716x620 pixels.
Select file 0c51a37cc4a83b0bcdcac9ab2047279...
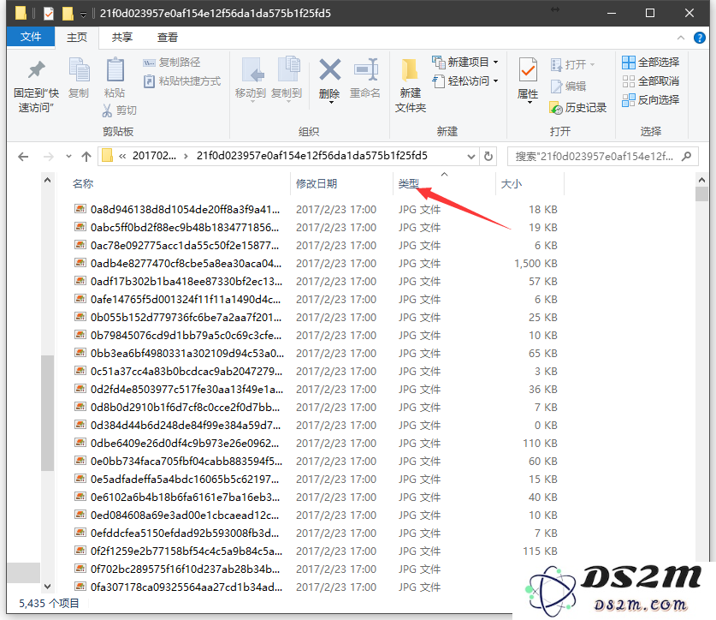click(x=186, y=372)
